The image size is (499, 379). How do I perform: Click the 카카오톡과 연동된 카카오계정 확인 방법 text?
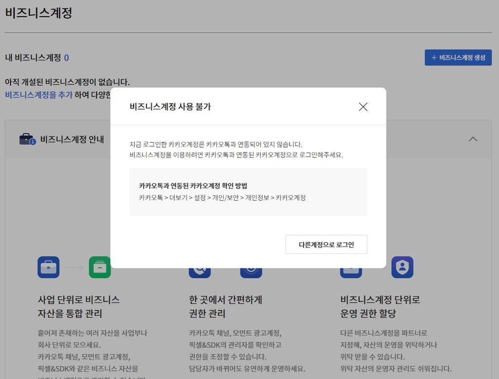(193, 186)
